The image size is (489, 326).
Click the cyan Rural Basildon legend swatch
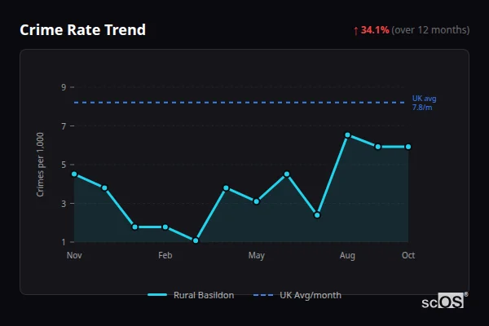pos(157,295)
